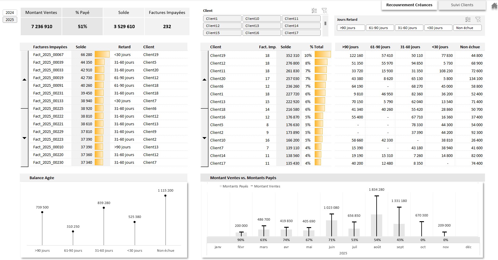The image size is (498, 260).
Task: Enable multi-select on the Jours Retard slicer
Action: pos(468,20)
